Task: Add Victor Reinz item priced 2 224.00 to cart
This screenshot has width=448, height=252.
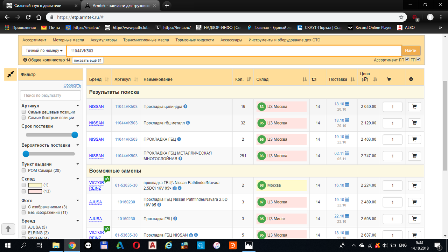Action: tap(414, 185)
